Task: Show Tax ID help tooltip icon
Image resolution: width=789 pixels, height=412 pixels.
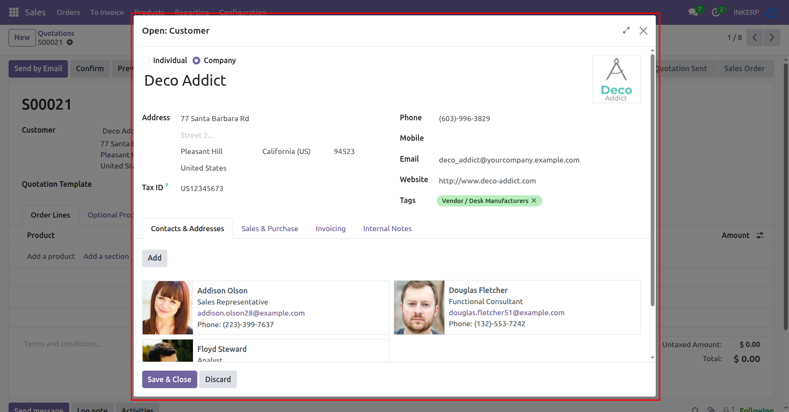Action: pos(167,186)
